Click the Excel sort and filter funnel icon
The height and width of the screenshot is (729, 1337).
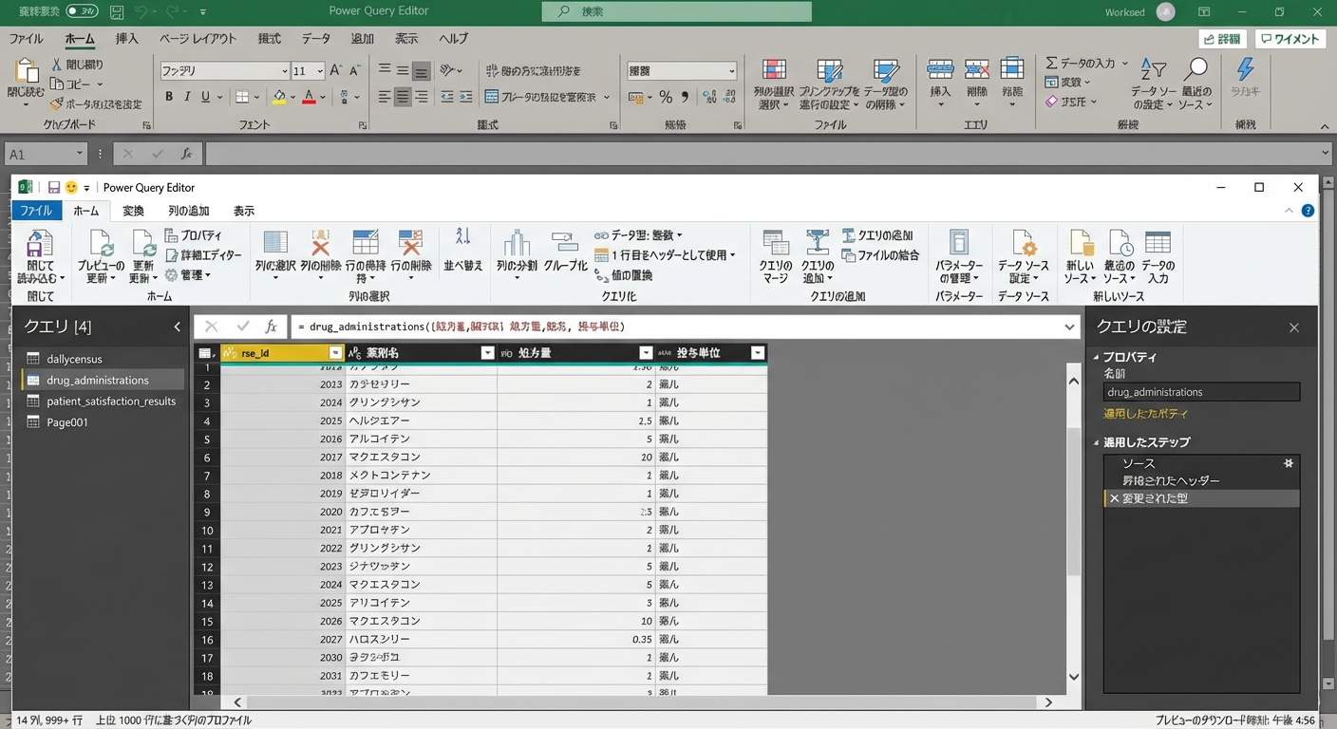coord(1153,70)
